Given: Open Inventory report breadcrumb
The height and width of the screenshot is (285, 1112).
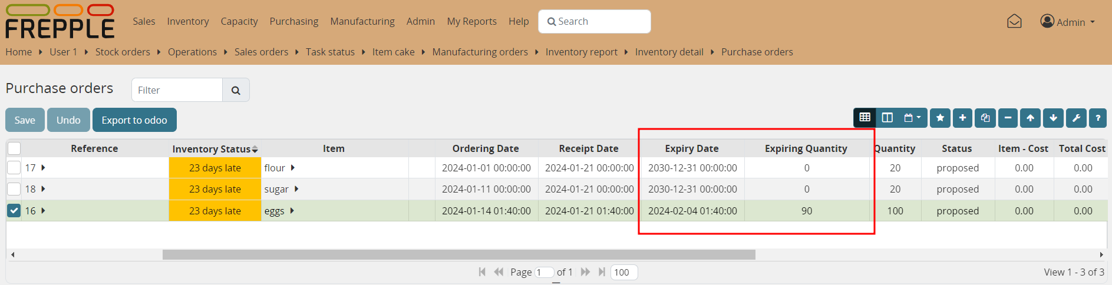Looking at the screenshot, I should click(x=581, y=52).
